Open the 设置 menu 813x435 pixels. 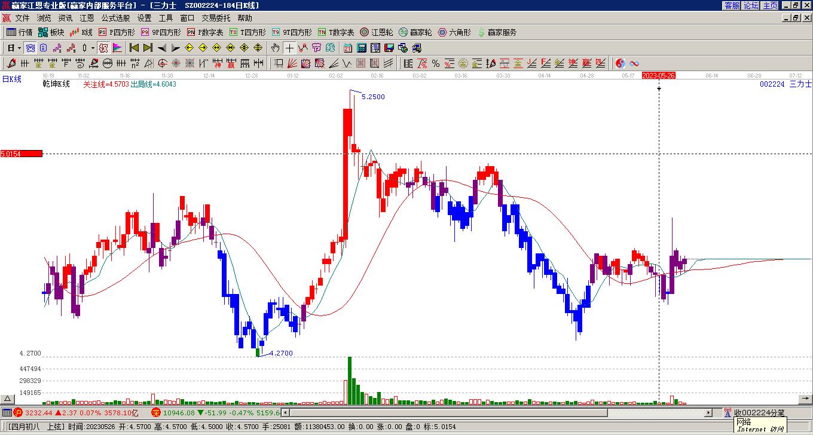144,19
